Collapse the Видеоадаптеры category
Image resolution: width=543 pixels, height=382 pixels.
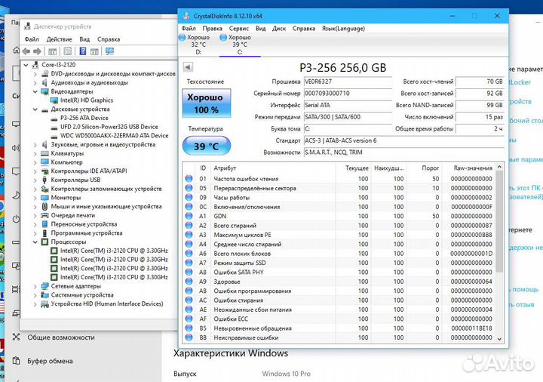pyautogui.click(x=35, y=91)
